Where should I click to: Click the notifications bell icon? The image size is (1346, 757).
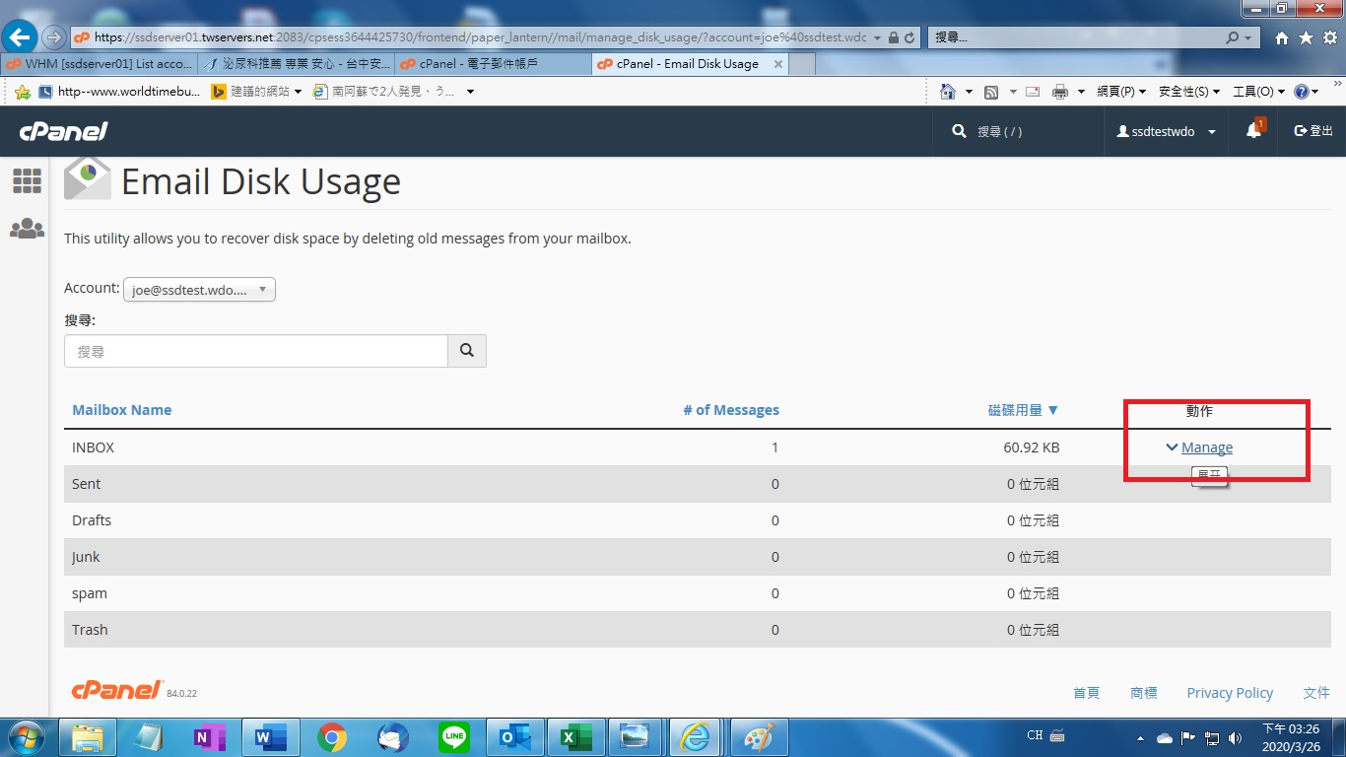[x=1253, y=131]
